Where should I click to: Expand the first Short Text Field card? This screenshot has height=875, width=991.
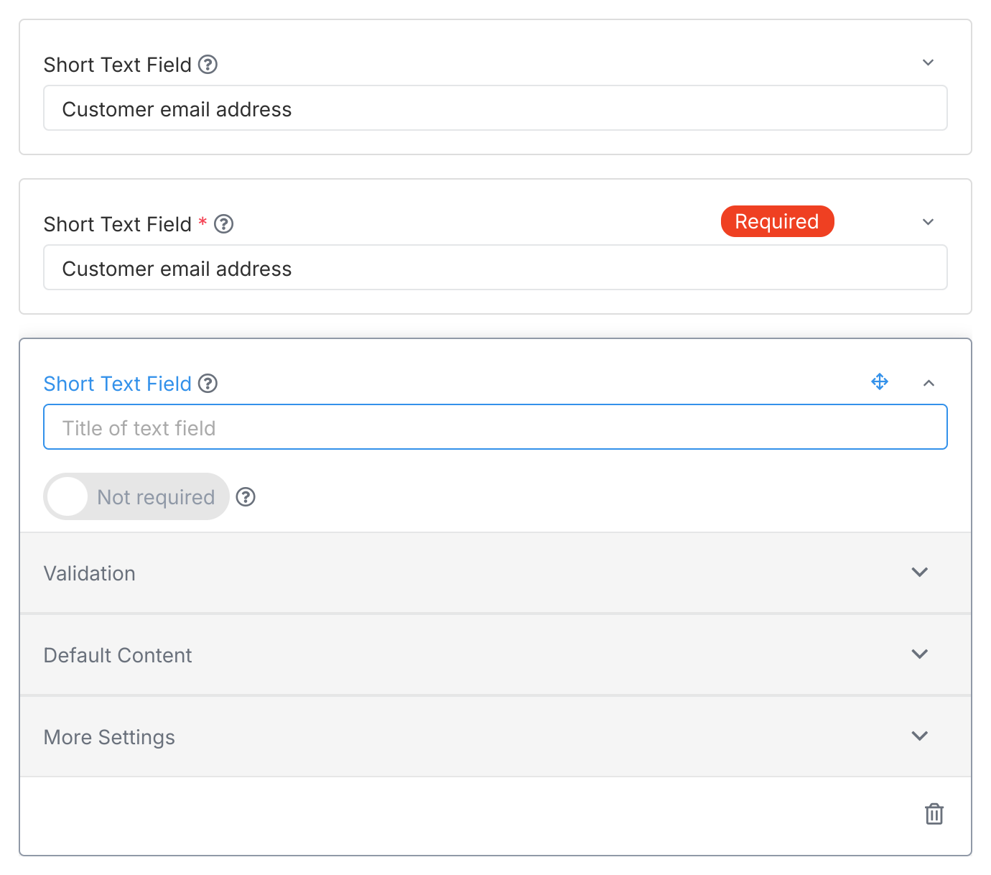(x=928, y=62)
